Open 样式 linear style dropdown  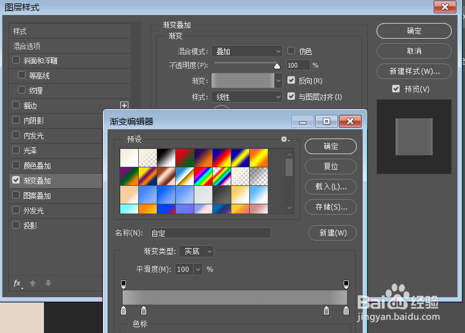point(247,97)
